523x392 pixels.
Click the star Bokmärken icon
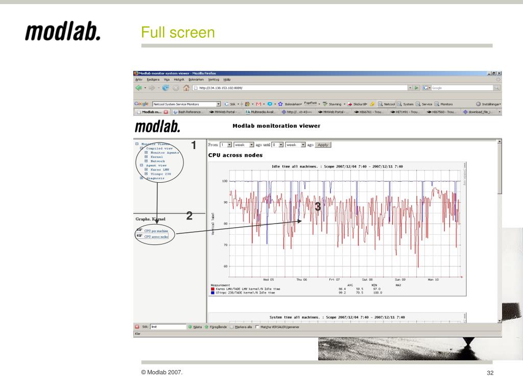coord(280,104)
